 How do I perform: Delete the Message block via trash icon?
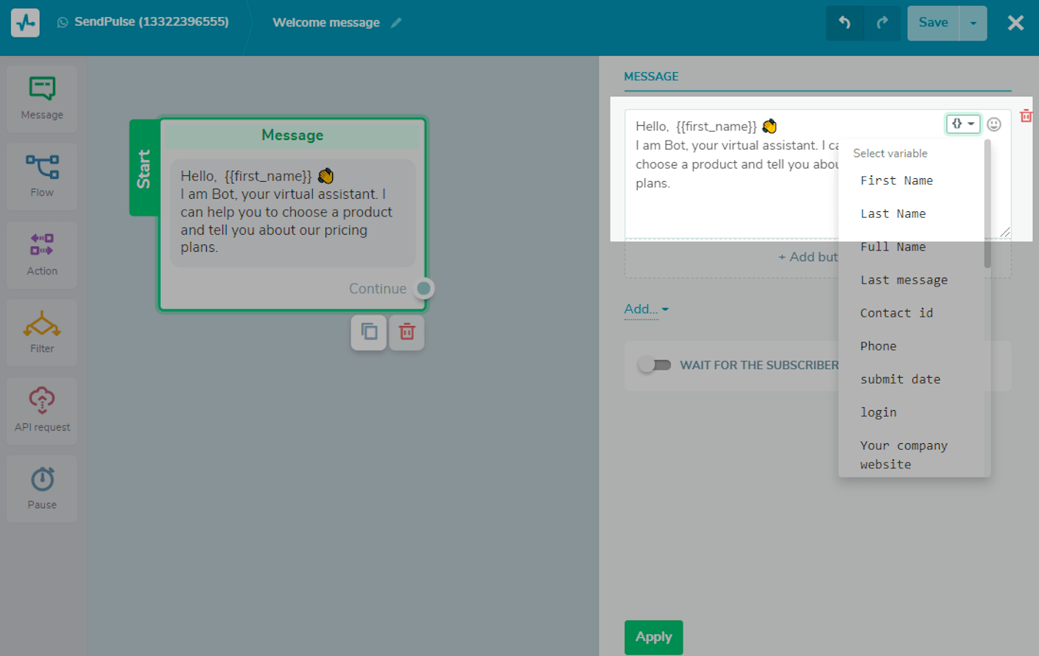406,332
